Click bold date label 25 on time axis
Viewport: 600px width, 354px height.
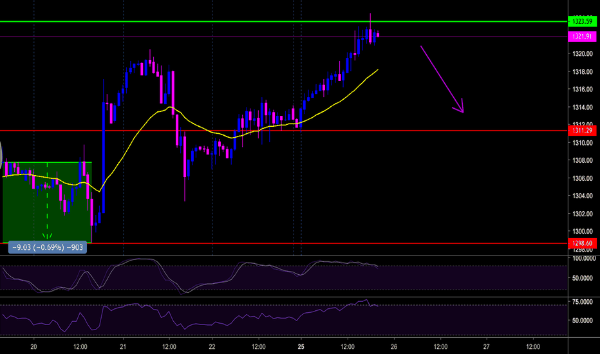(301, 347)
